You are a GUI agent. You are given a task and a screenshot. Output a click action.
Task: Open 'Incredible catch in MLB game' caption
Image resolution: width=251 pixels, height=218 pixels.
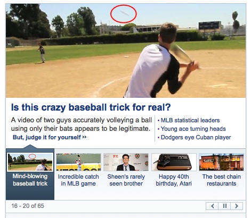pos(78,180)
